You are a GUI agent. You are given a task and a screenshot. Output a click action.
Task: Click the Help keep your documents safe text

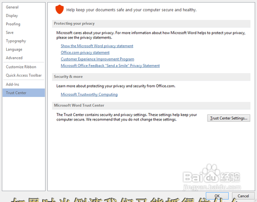(x=131, y=10)
